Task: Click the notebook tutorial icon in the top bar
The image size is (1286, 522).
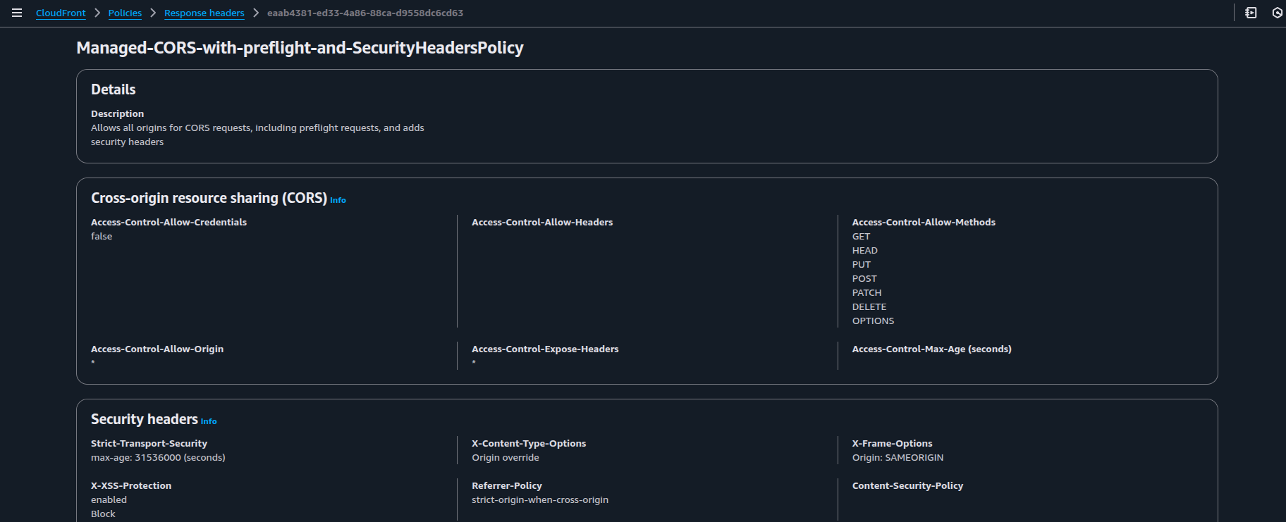Action: (x=1251, y=13)
